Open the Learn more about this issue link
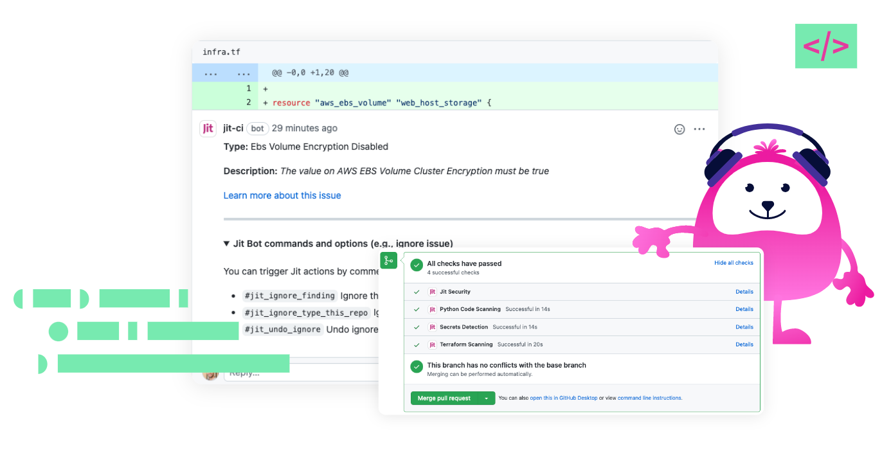Viewport: 891px width, 473px height. tap(282, 195)
